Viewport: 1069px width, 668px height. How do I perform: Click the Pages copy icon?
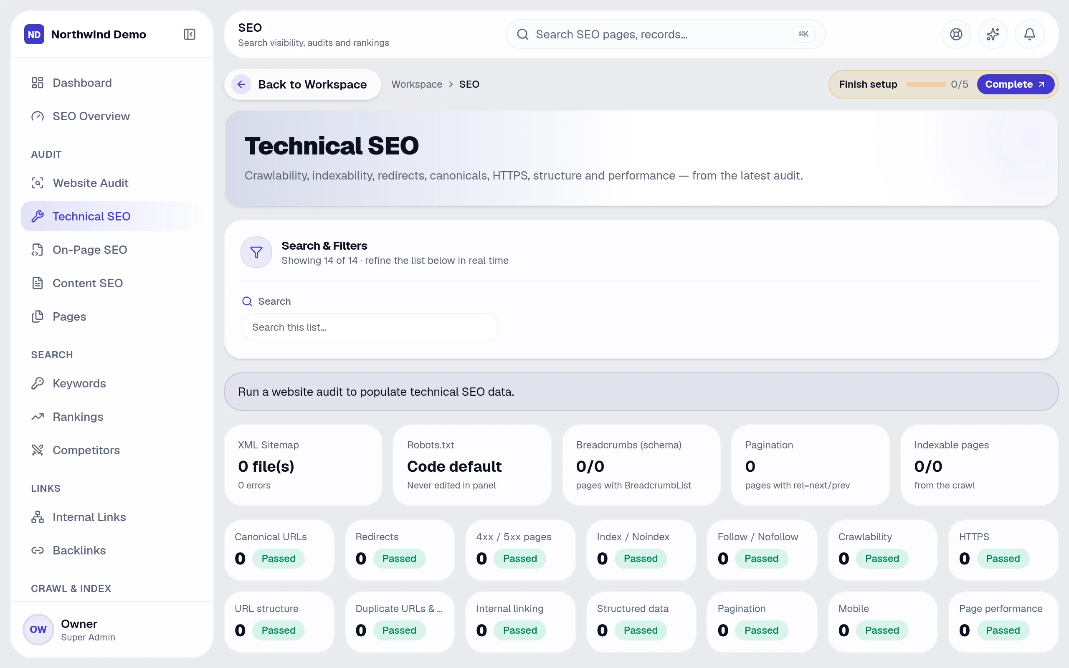tap(38, 317)
